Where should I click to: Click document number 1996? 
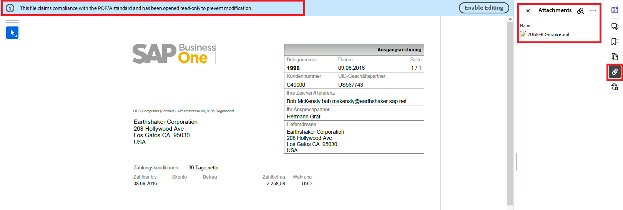tap(293, 68)
